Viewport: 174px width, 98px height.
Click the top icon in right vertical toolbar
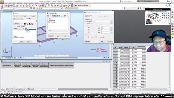[x=172, y=12]
